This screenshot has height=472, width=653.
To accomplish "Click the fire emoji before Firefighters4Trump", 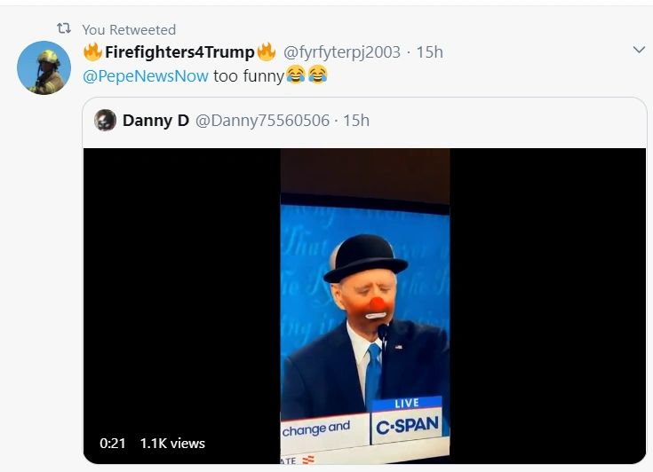I will coord(92,52).
